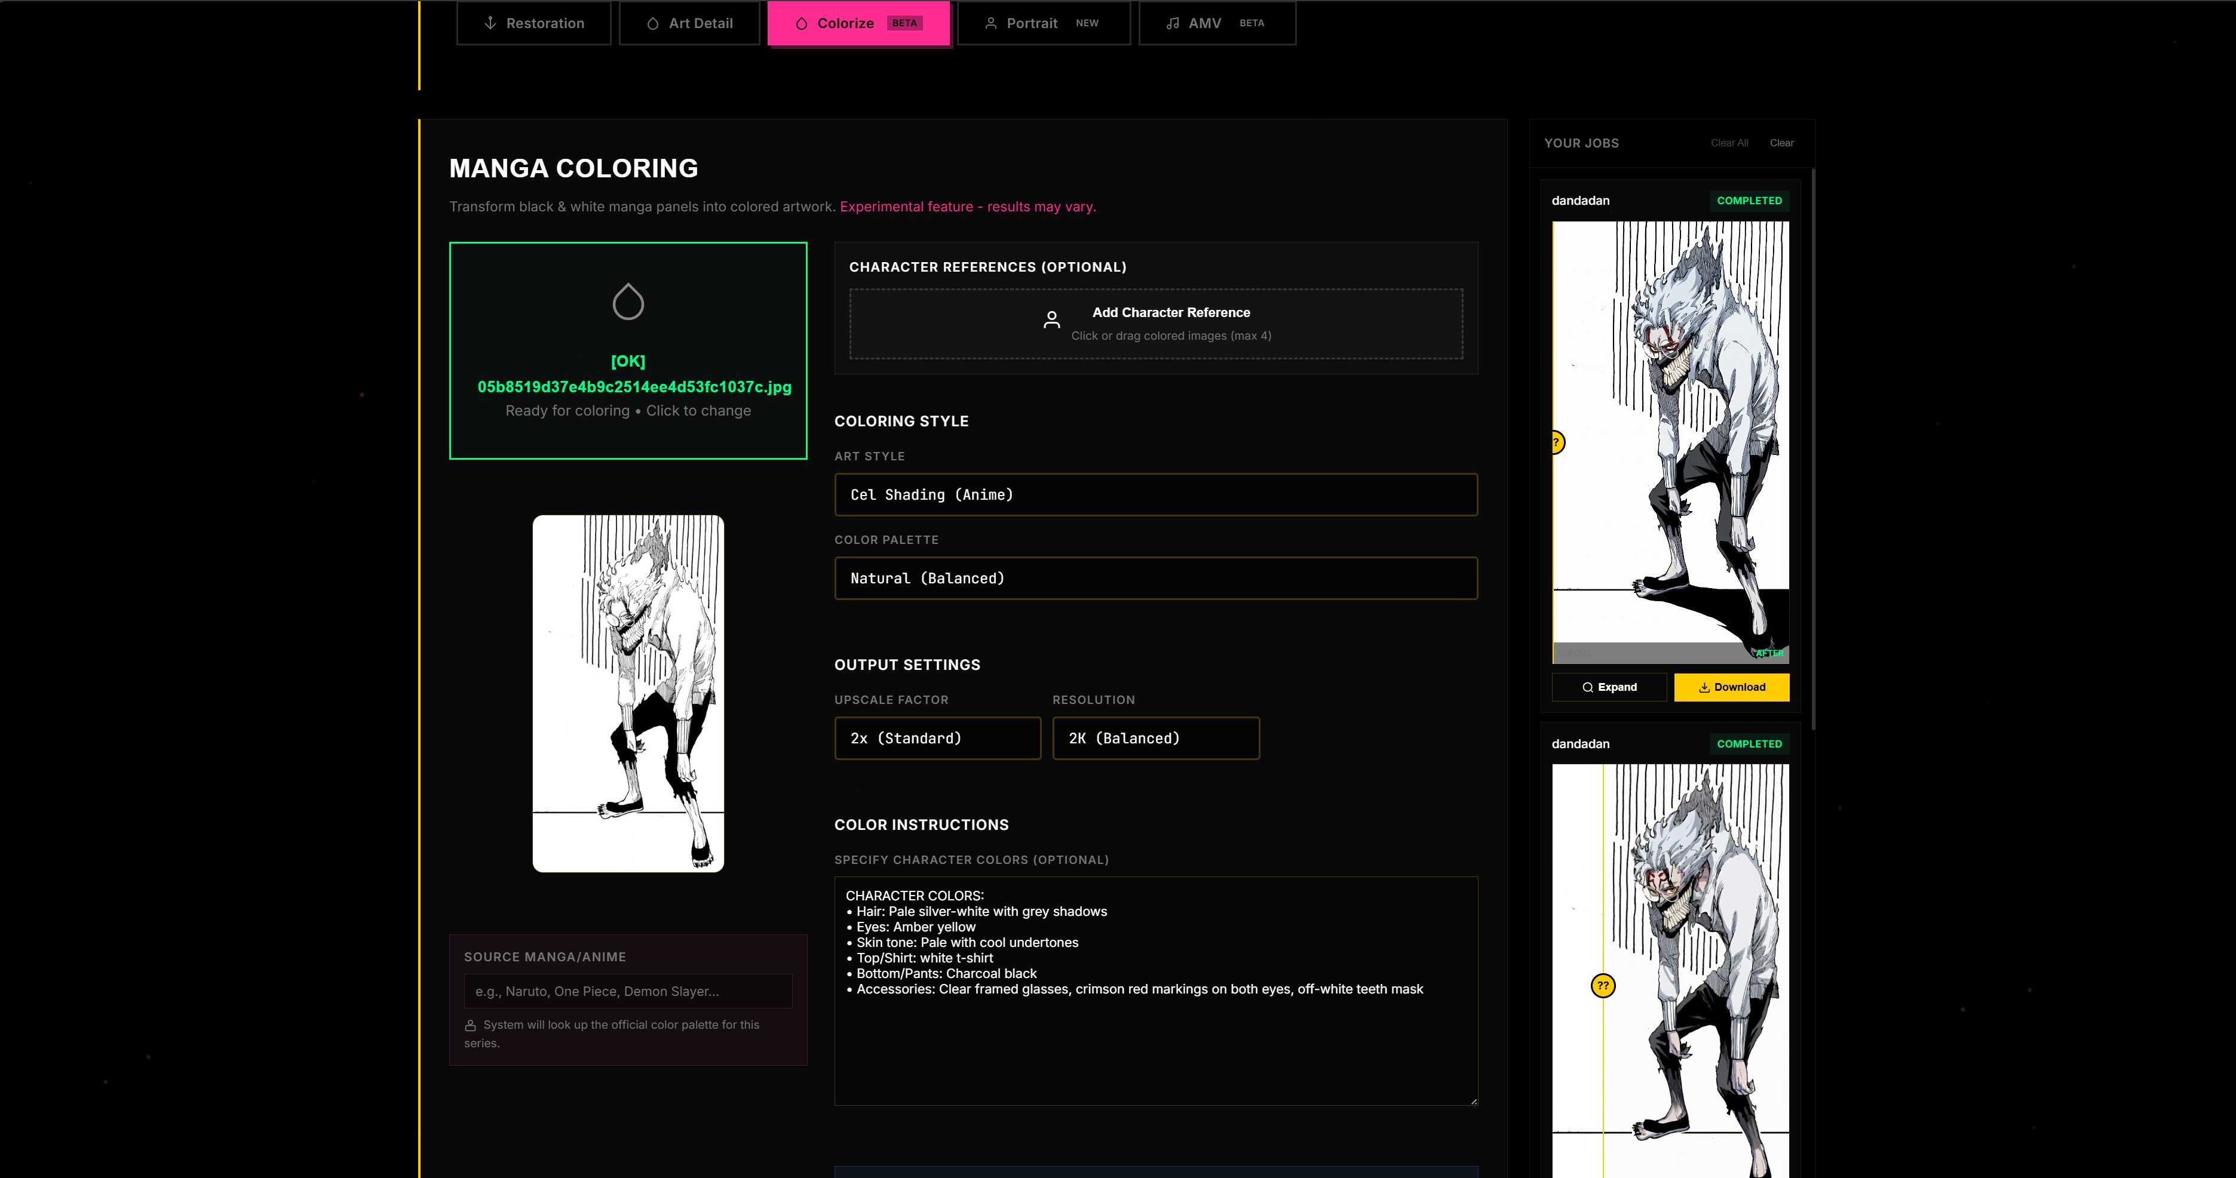Screen dimensions: 2236x1178
Task: Open the Art Style dropdown
Action: pyautogui.click(x=1155, y=494)
